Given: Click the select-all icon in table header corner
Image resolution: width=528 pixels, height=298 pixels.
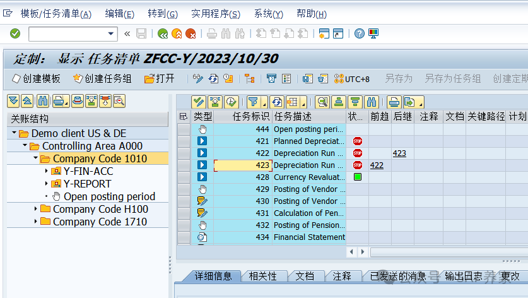Looking at the screenshot, I should (x=184, y=117).
